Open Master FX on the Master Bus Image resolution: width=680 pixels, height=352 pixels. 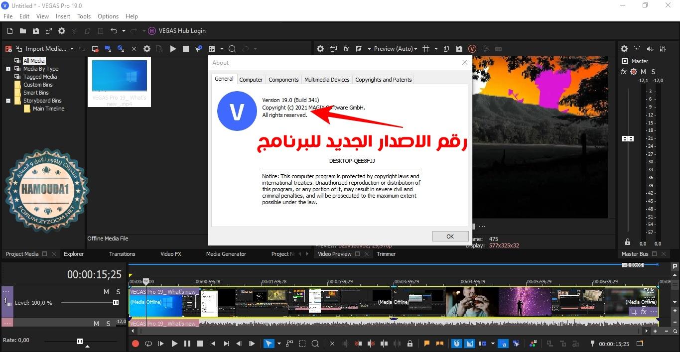tap(624, 72)
